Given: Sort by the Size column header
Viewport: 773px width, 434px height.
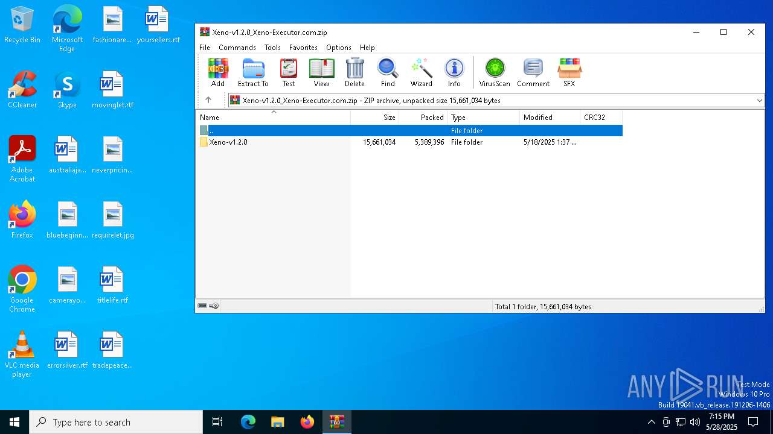Looking at the screenshot, I should coord(375,118).
